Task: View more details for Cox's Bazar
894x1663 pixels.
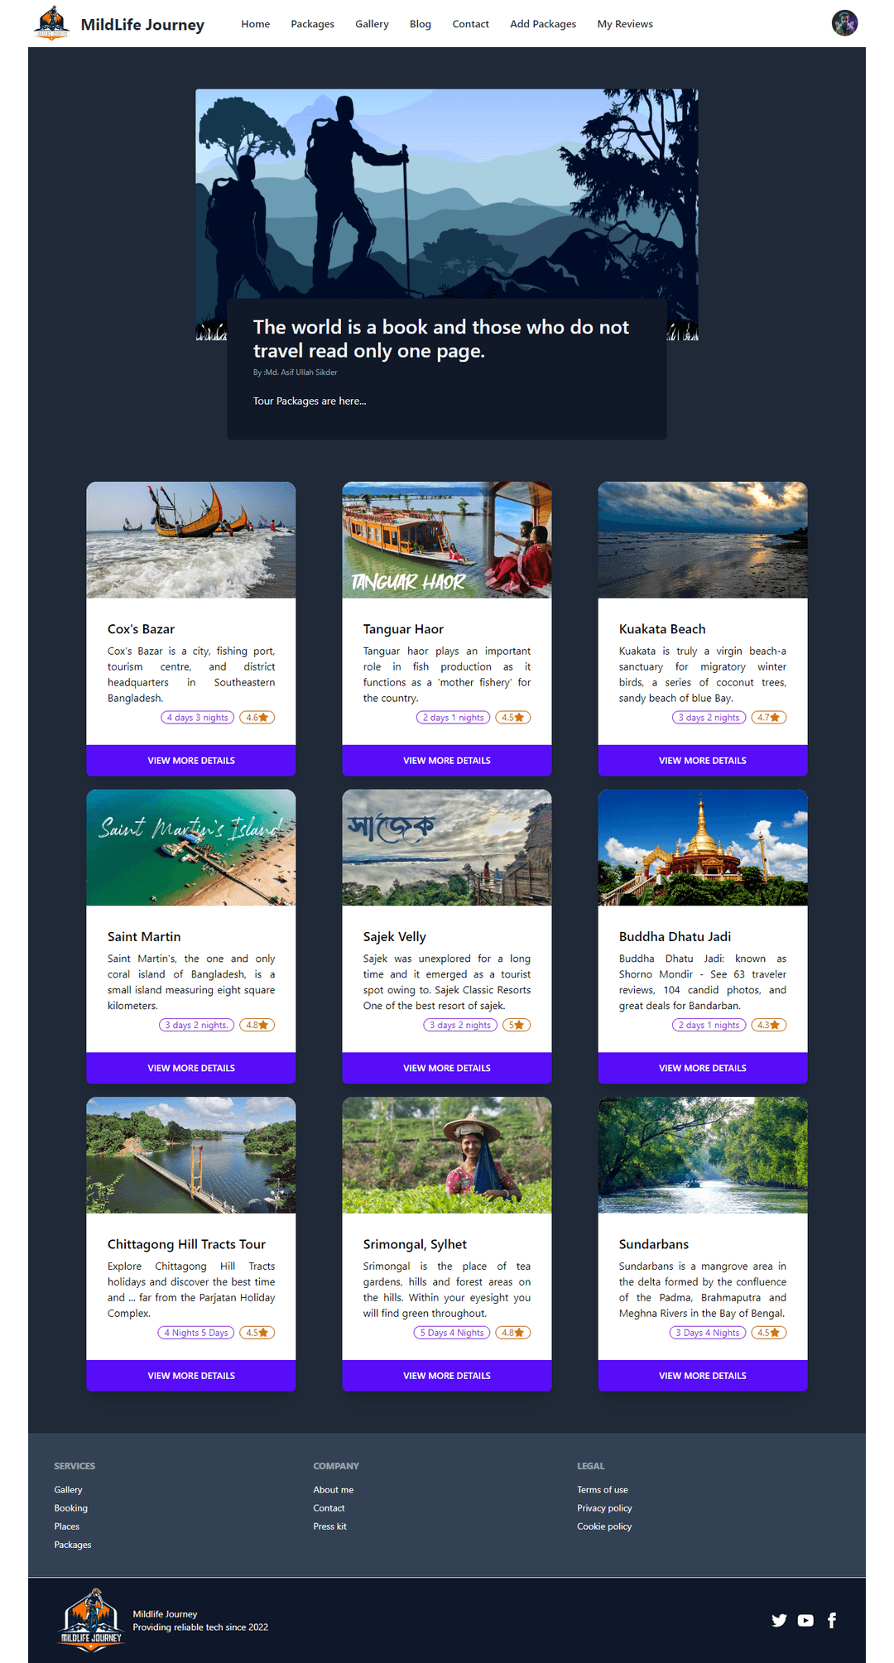Action: (x=191, y=761)
